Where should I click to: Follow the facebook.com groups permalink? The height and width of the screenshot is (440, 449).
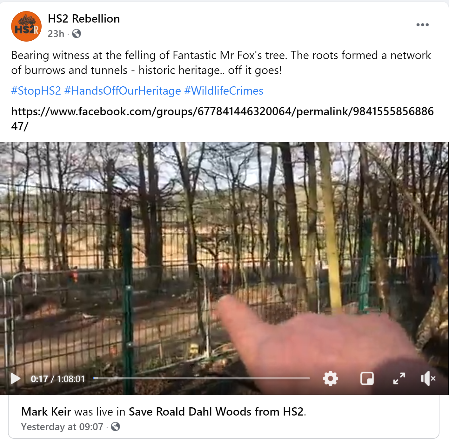pyautogui.click(x=222, y=119)
